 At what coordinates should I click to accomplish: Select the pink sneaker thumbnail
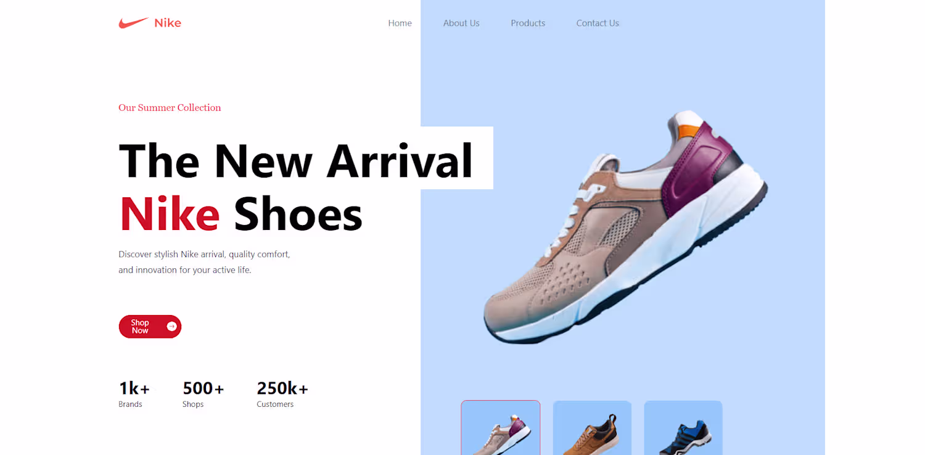(x=501, y=428)
